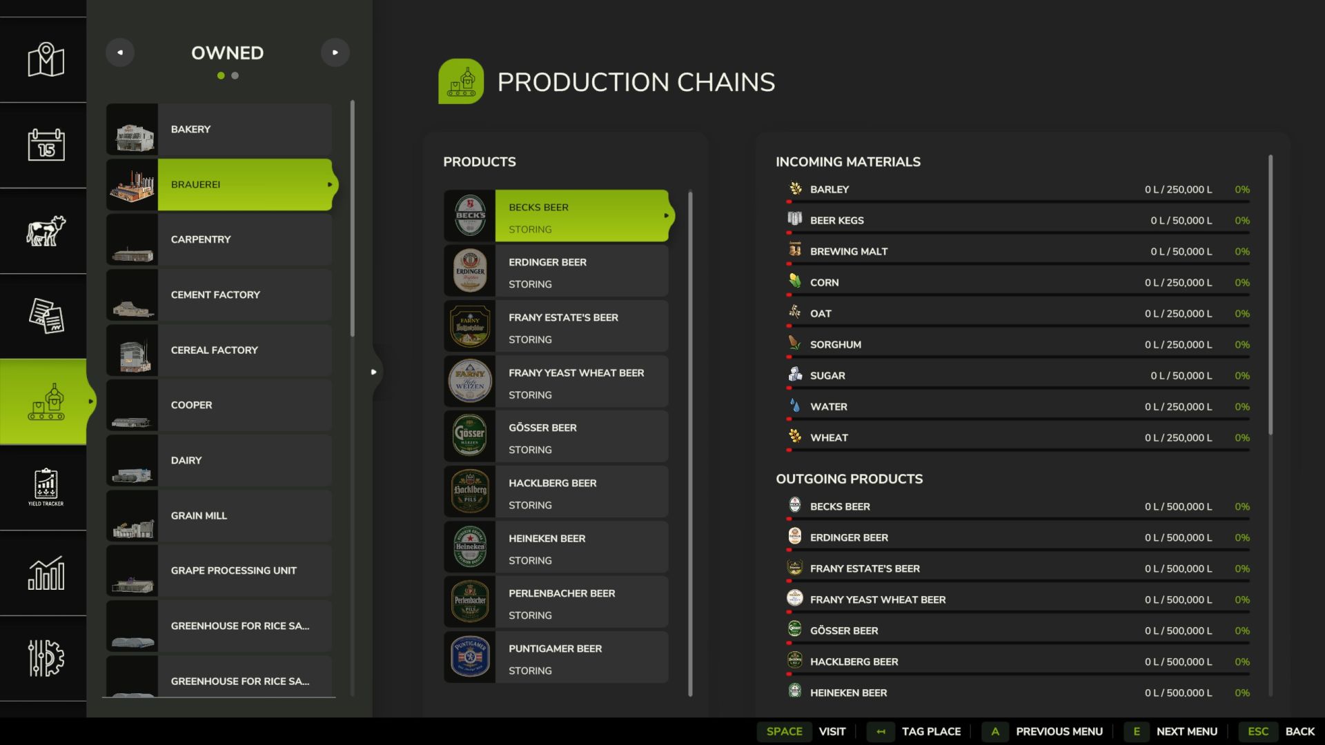Open the statistics bar chart icon
The width and height of the screenshot is (1325, 745).
(x=46, y=573)
